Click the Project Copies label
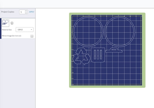The height and width of the screenshot is (108, 154). point(8,12)
